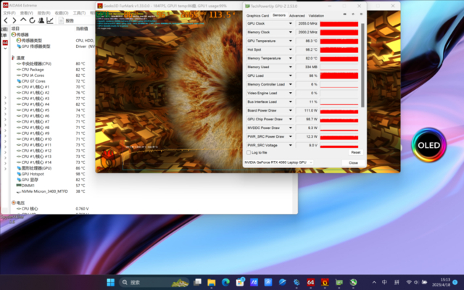Click the red 64 icon in AIDA64 sidebar

[5, 43]
